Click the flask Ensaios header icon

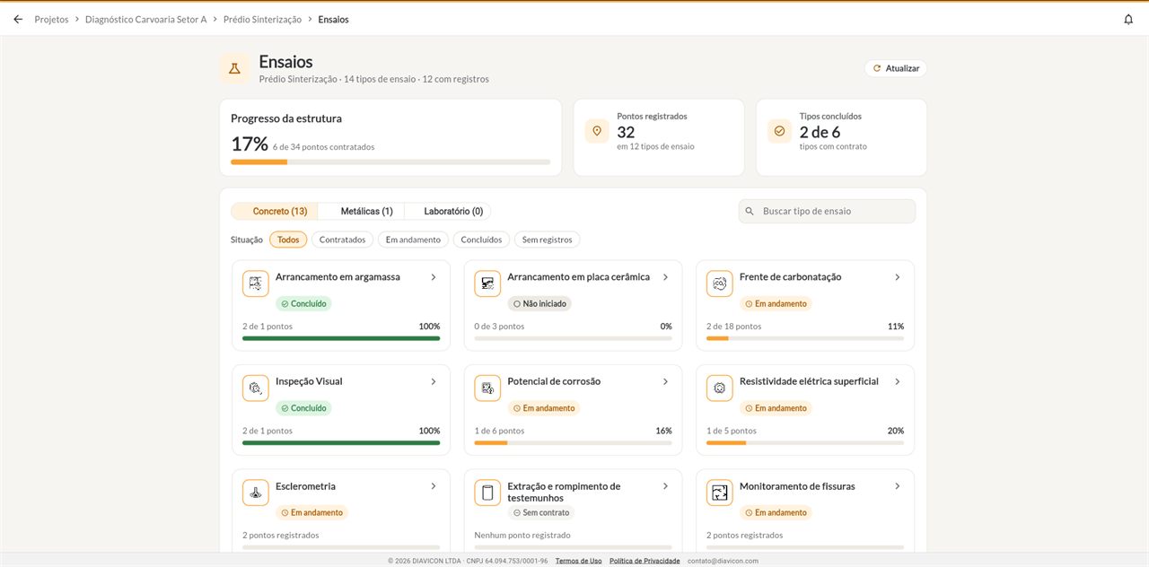(x=234, y=68)
